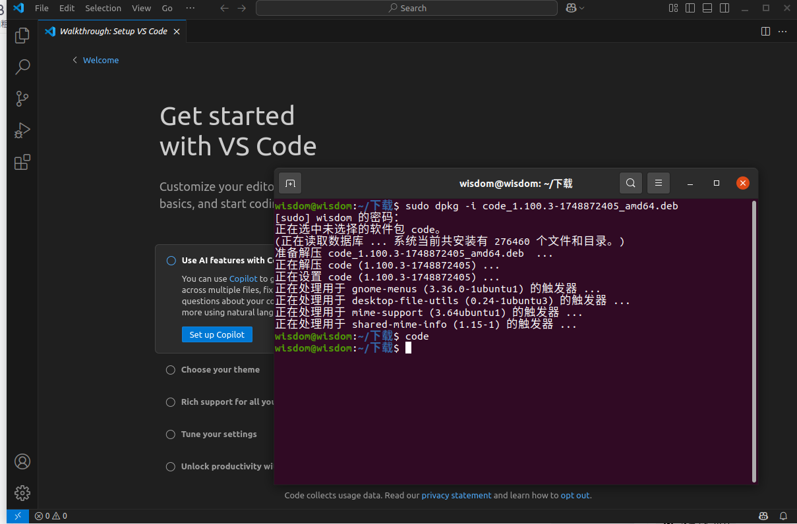
Task: Show more menus via ellipsis
Action: (191, 8)
